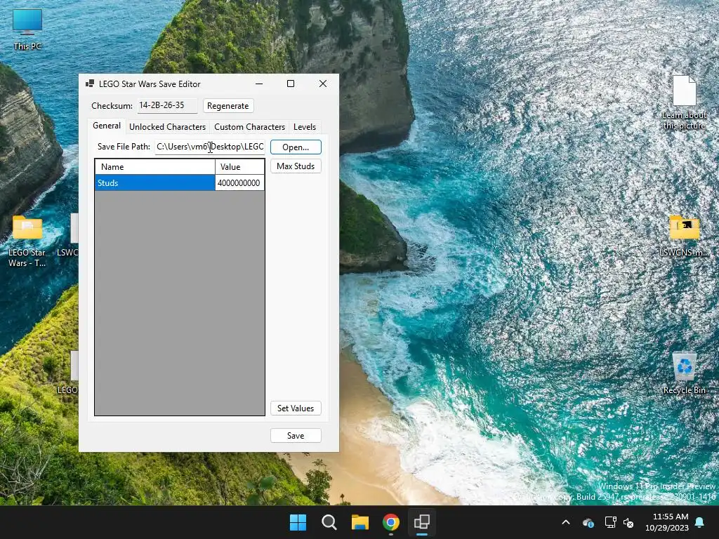Screen dimensions: 719x539
Task: Click the Value column header
Action: [x=239, y=167]
